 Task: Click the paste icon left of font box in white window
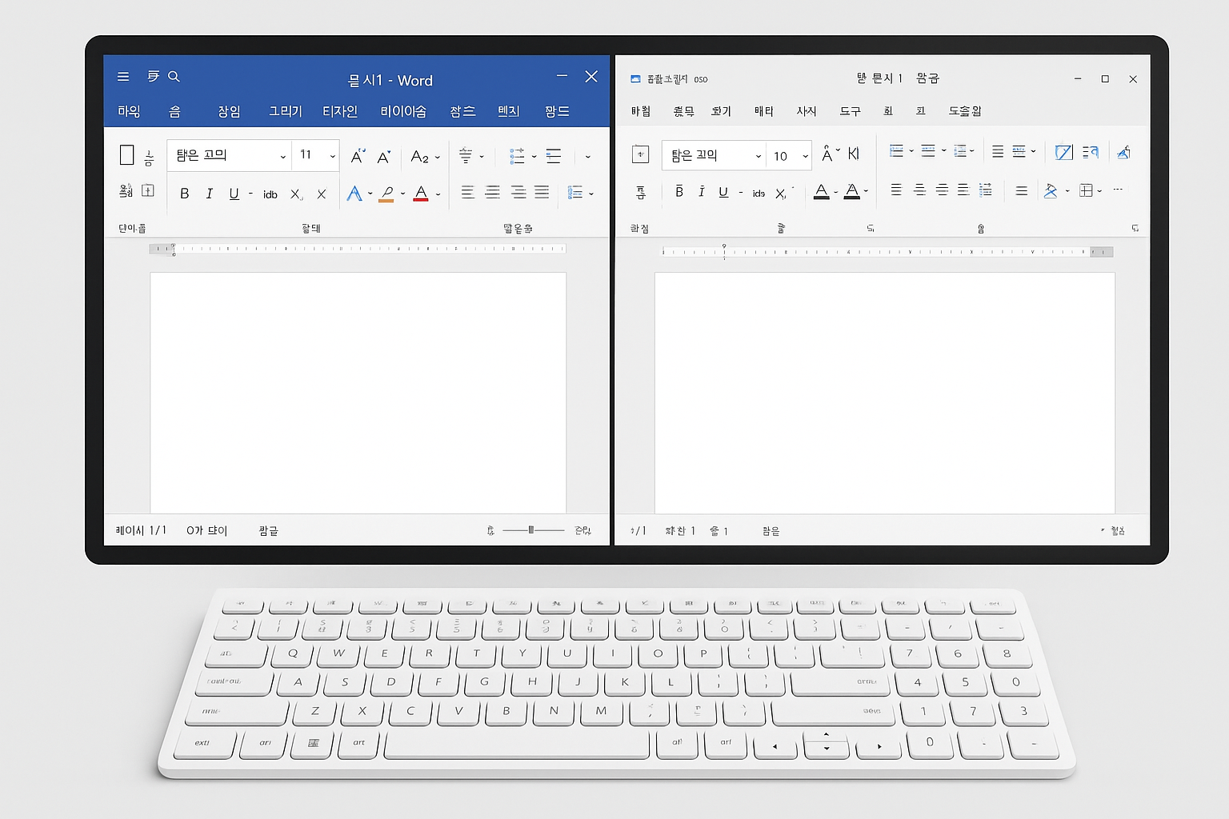(x=641, y=154)
